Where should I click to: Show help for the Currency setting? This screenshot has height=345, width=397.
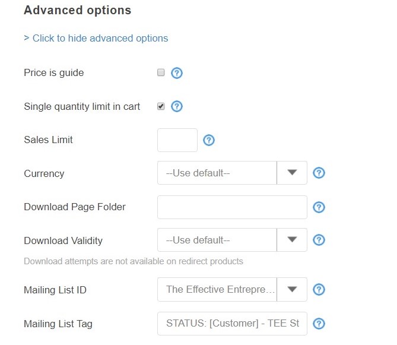coord(319,173)
